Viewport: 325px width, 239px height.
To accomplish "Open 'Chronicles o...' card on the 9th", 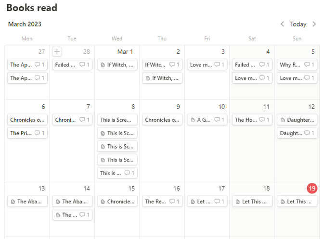I will (162, 120).
